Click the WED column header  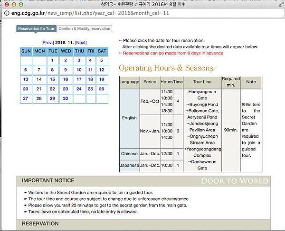click(x=66, y=51)
